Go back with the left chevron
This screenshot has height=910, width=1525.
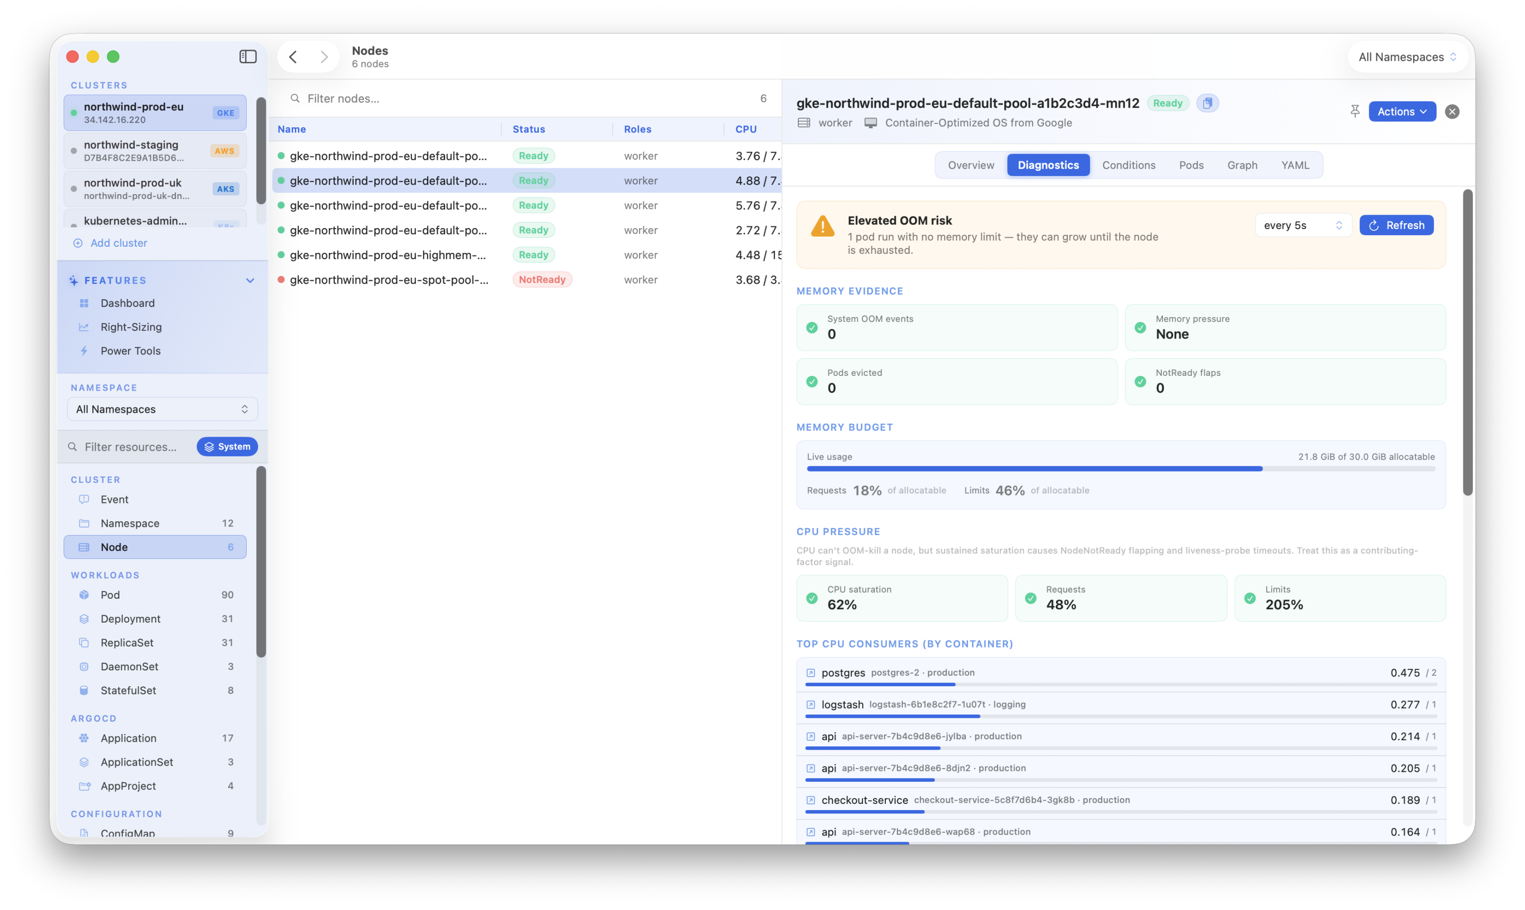[293, 56]
